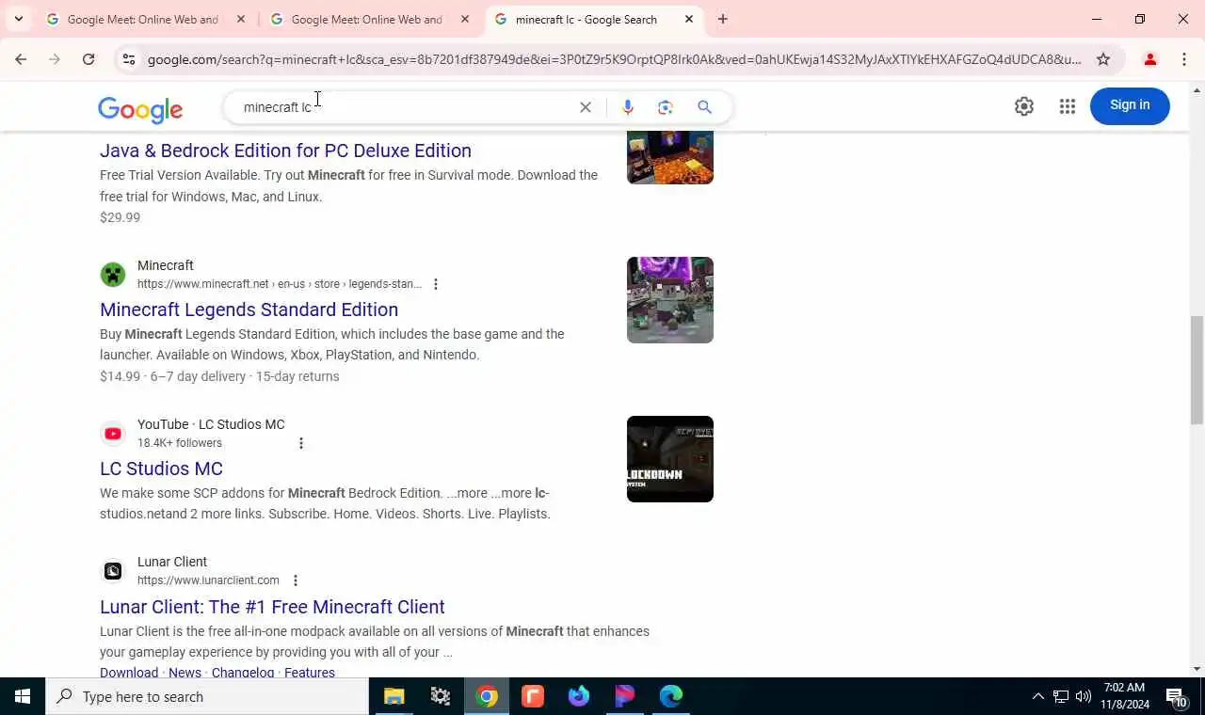Open Minecraft Legends result thumbnail

[670, 300]
